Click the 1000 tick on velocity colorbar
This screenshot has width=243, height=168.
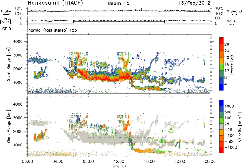click(229, 106)
